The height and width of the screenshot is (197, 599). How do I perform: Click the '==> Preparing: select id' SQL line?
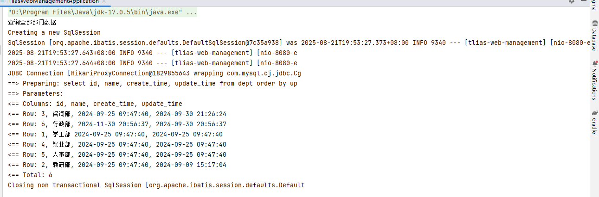(152, 84)
